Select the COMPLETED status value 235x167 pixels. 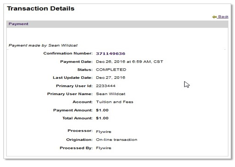(111, 70)
